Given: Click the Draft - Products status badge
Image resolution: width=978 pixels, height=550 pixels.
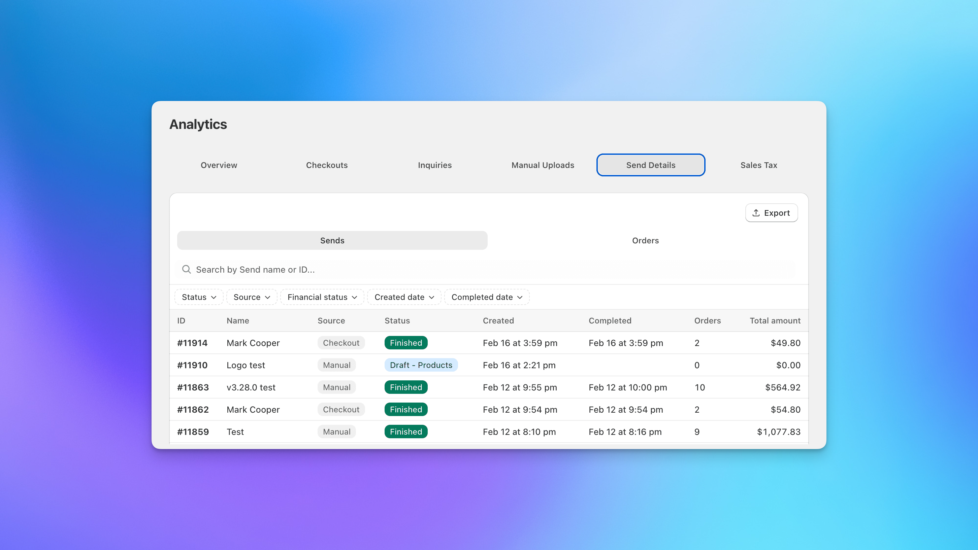Looking at the screenshot, I should click(421, 365).
